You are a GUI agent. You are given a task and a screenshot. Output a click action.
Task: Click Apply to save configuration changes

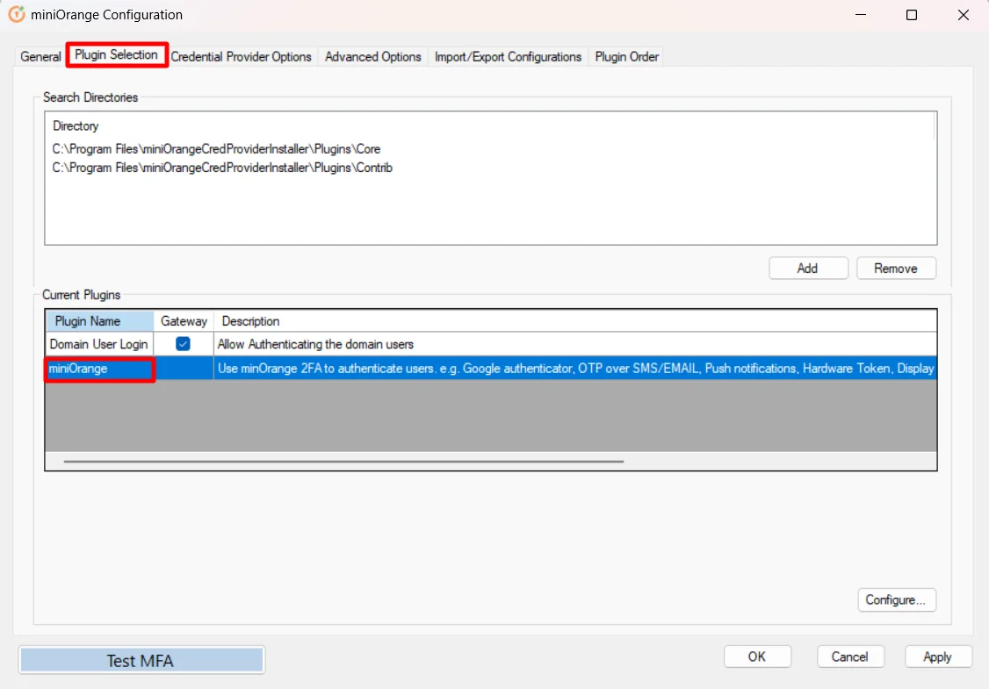937,656
